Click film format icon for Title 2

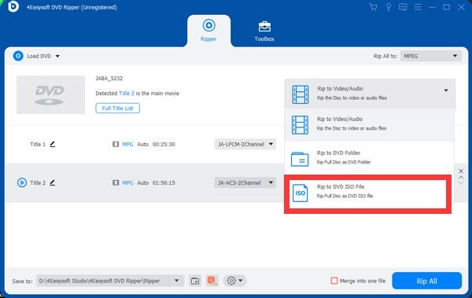(x=116, y=182)
